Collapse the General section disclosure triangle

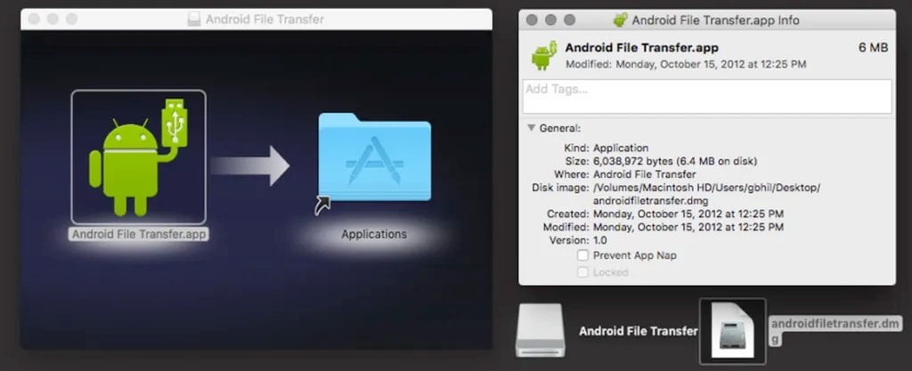click(x=532, y=128)
